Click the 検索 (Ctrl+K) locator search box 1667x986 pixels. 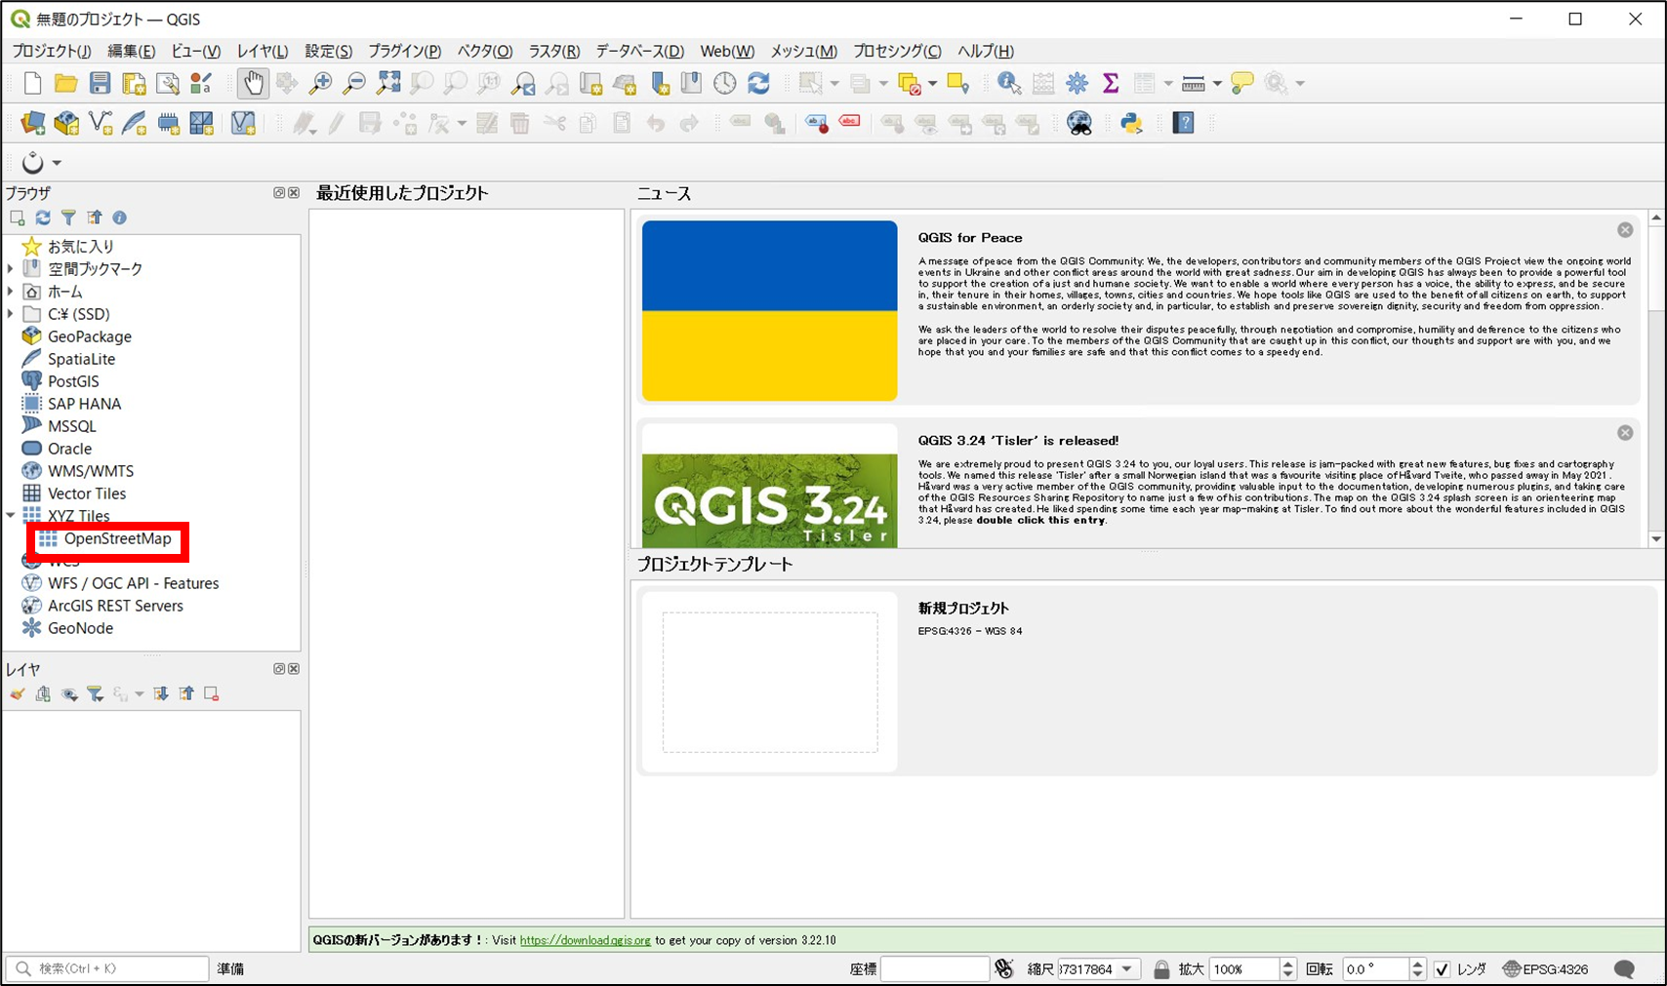pyautogui.click(x=107, y=968)
